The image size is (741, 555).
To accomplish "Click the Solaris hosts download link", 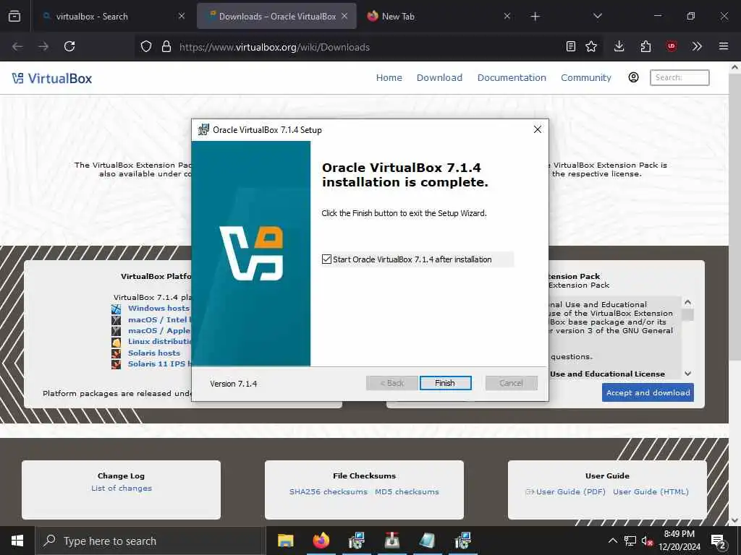I will [x=154, y=353].
